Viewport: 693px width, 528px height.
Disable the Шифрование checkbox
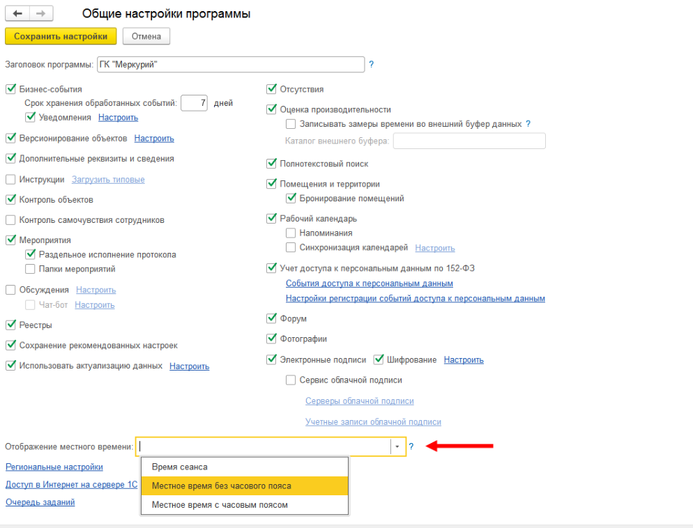point(379,360)
